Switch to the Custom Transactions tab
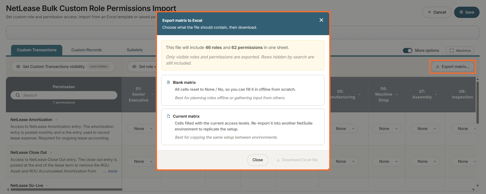The width and height of the screenshot is (486, 194). click(x=37, y=50)
